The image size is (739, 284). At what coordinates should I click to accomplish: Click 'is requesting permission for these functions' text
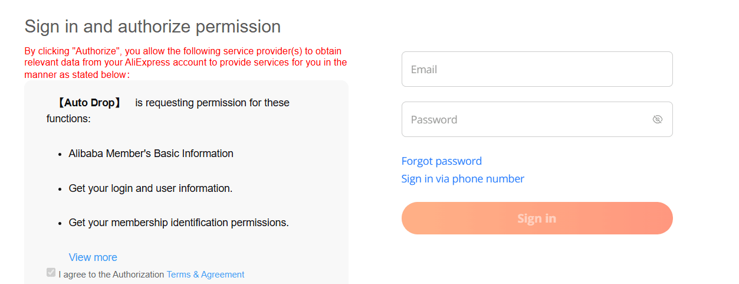[212, 103]
